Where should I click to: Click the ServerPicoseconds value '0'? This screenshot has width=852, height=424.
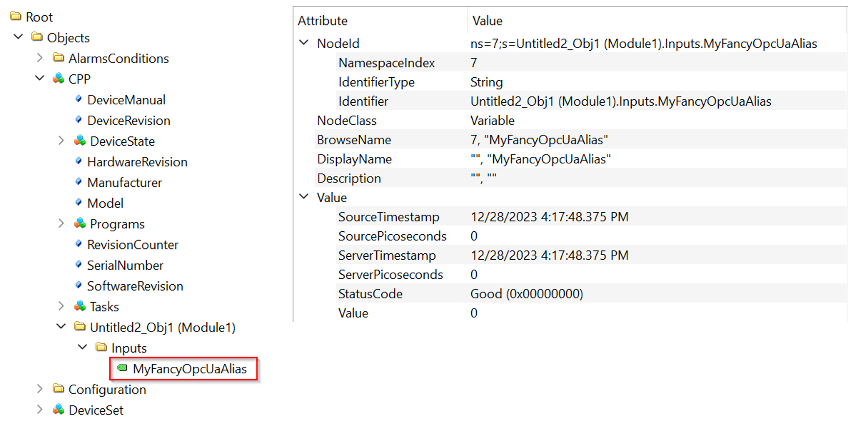474,275
